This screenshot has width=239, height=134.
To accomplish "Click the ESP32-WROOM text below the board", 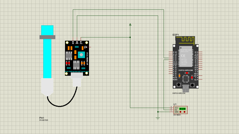I will point(179,93).
